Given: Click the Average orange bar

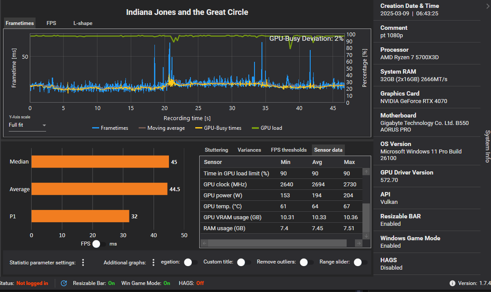Looking at the screenshot, I should click(99, 189).
